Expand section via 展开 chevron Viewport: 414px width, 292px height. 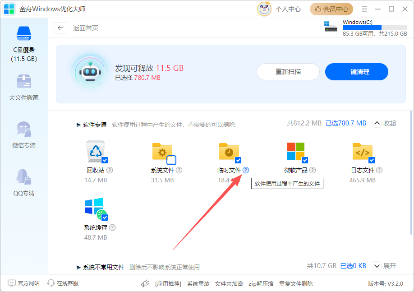pyautogui.click(x=377, y=266)
